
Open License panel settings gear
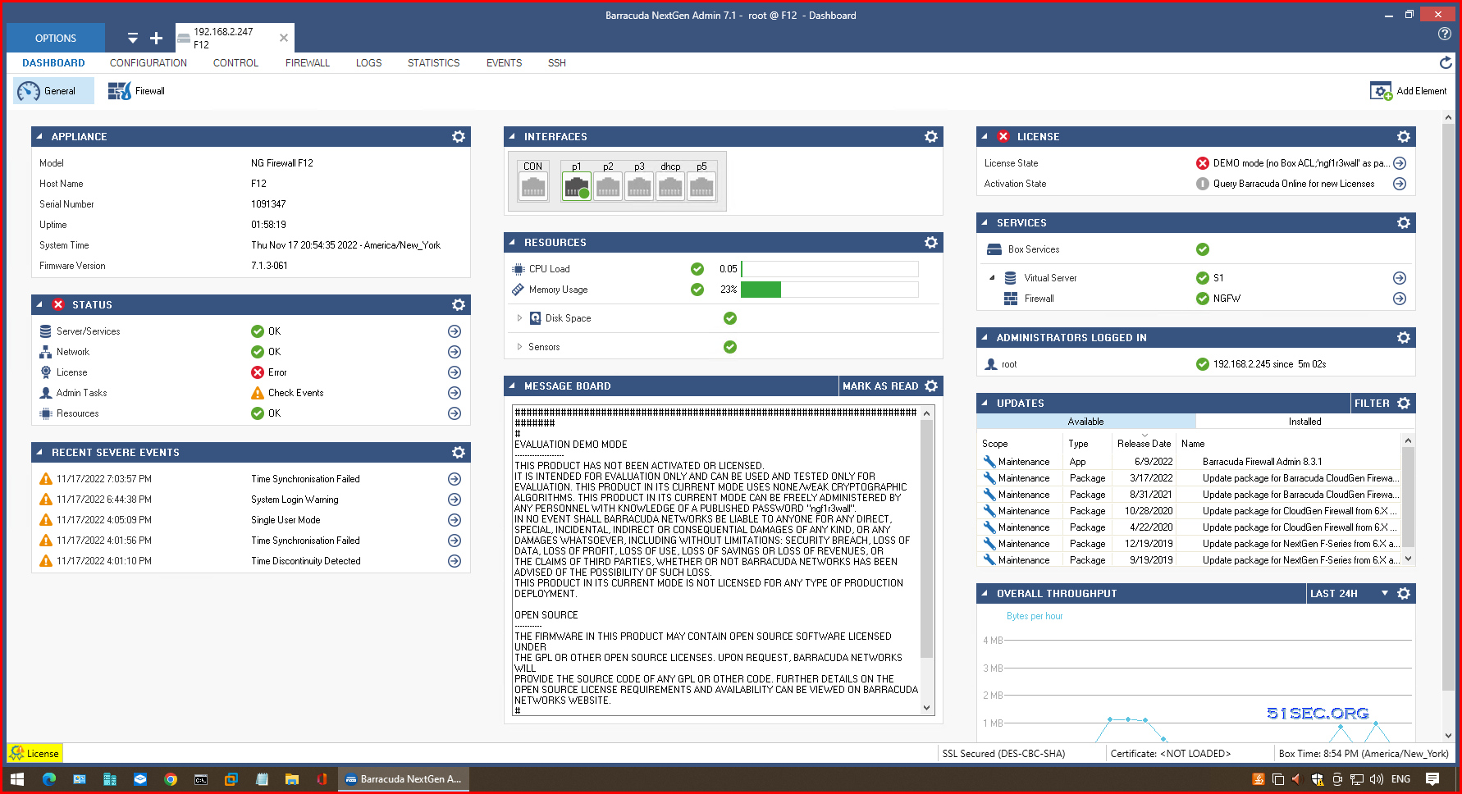(1404, 137)
